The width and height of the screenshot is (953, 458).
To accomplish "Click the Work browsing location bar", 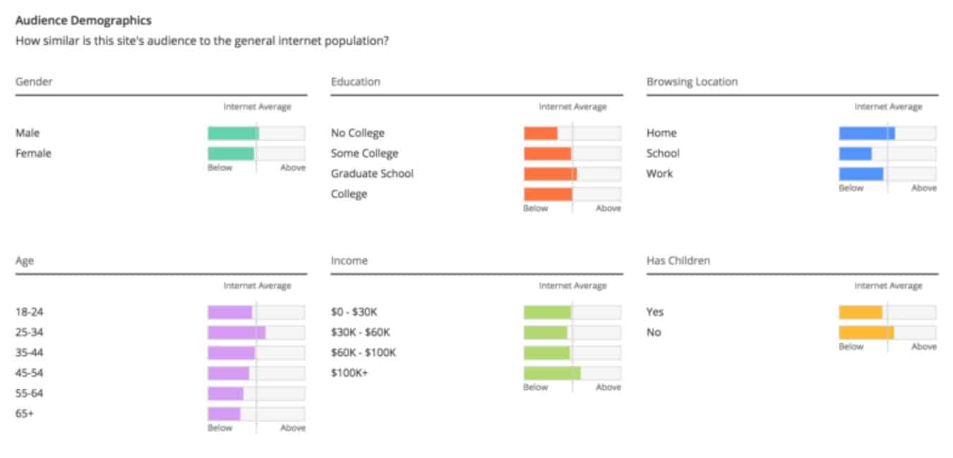I will [861, 174].
